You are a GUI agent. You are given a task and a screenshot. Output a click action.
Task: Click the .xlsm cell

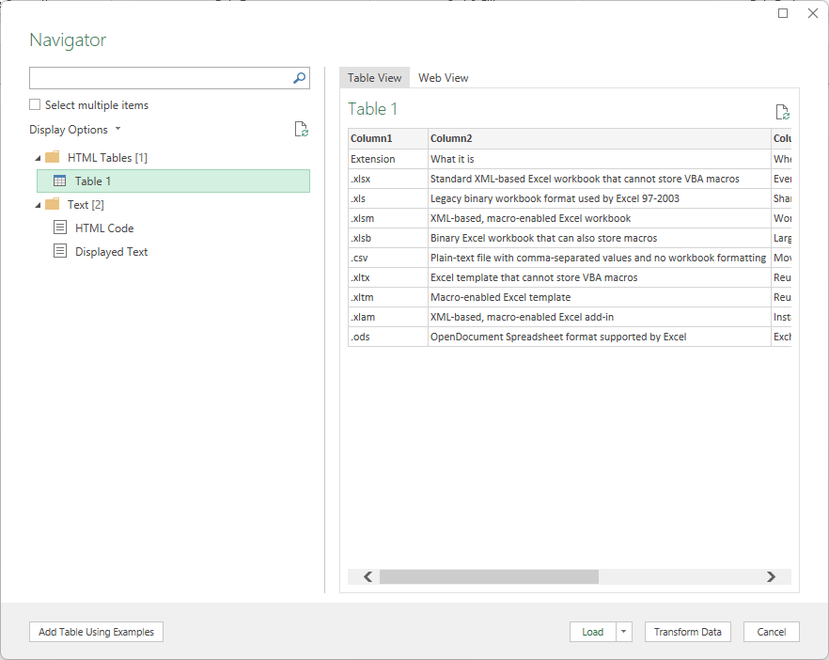tap(388, 218)
